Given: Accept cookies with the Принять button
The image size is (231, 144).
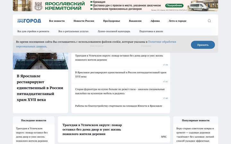Looking at the screenshot, I should click(203, 45).
